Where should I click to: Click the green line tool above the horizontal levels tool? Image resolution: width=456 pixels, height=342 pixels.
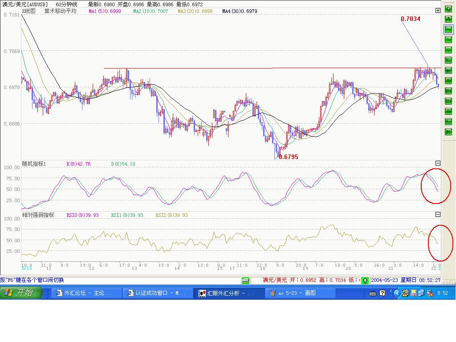click(448, 50)
